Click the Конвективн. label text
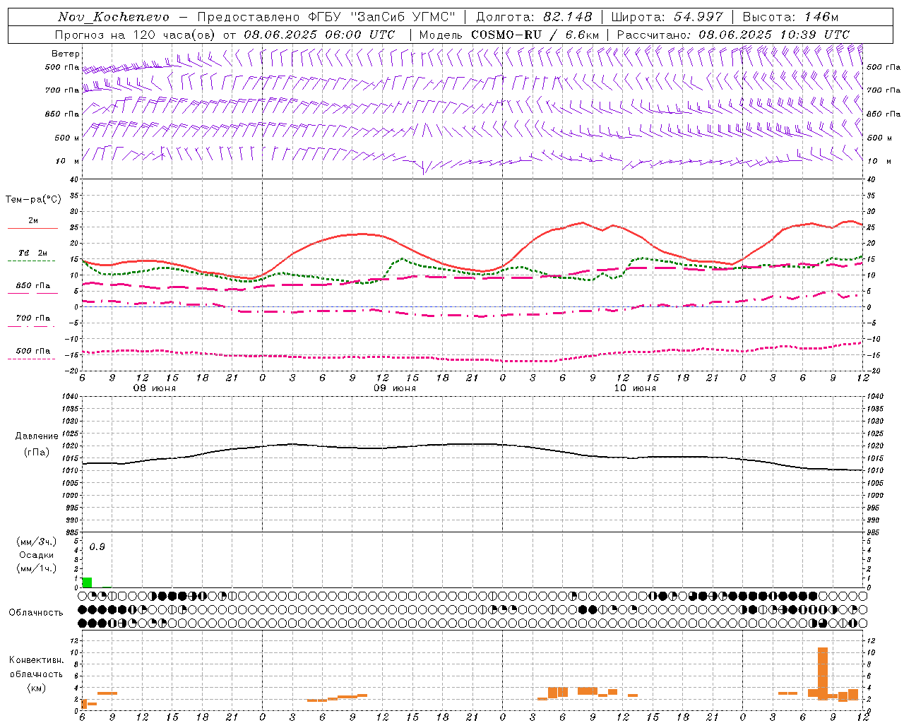Screen dimensions: 904x723 (x=37, y=660)
